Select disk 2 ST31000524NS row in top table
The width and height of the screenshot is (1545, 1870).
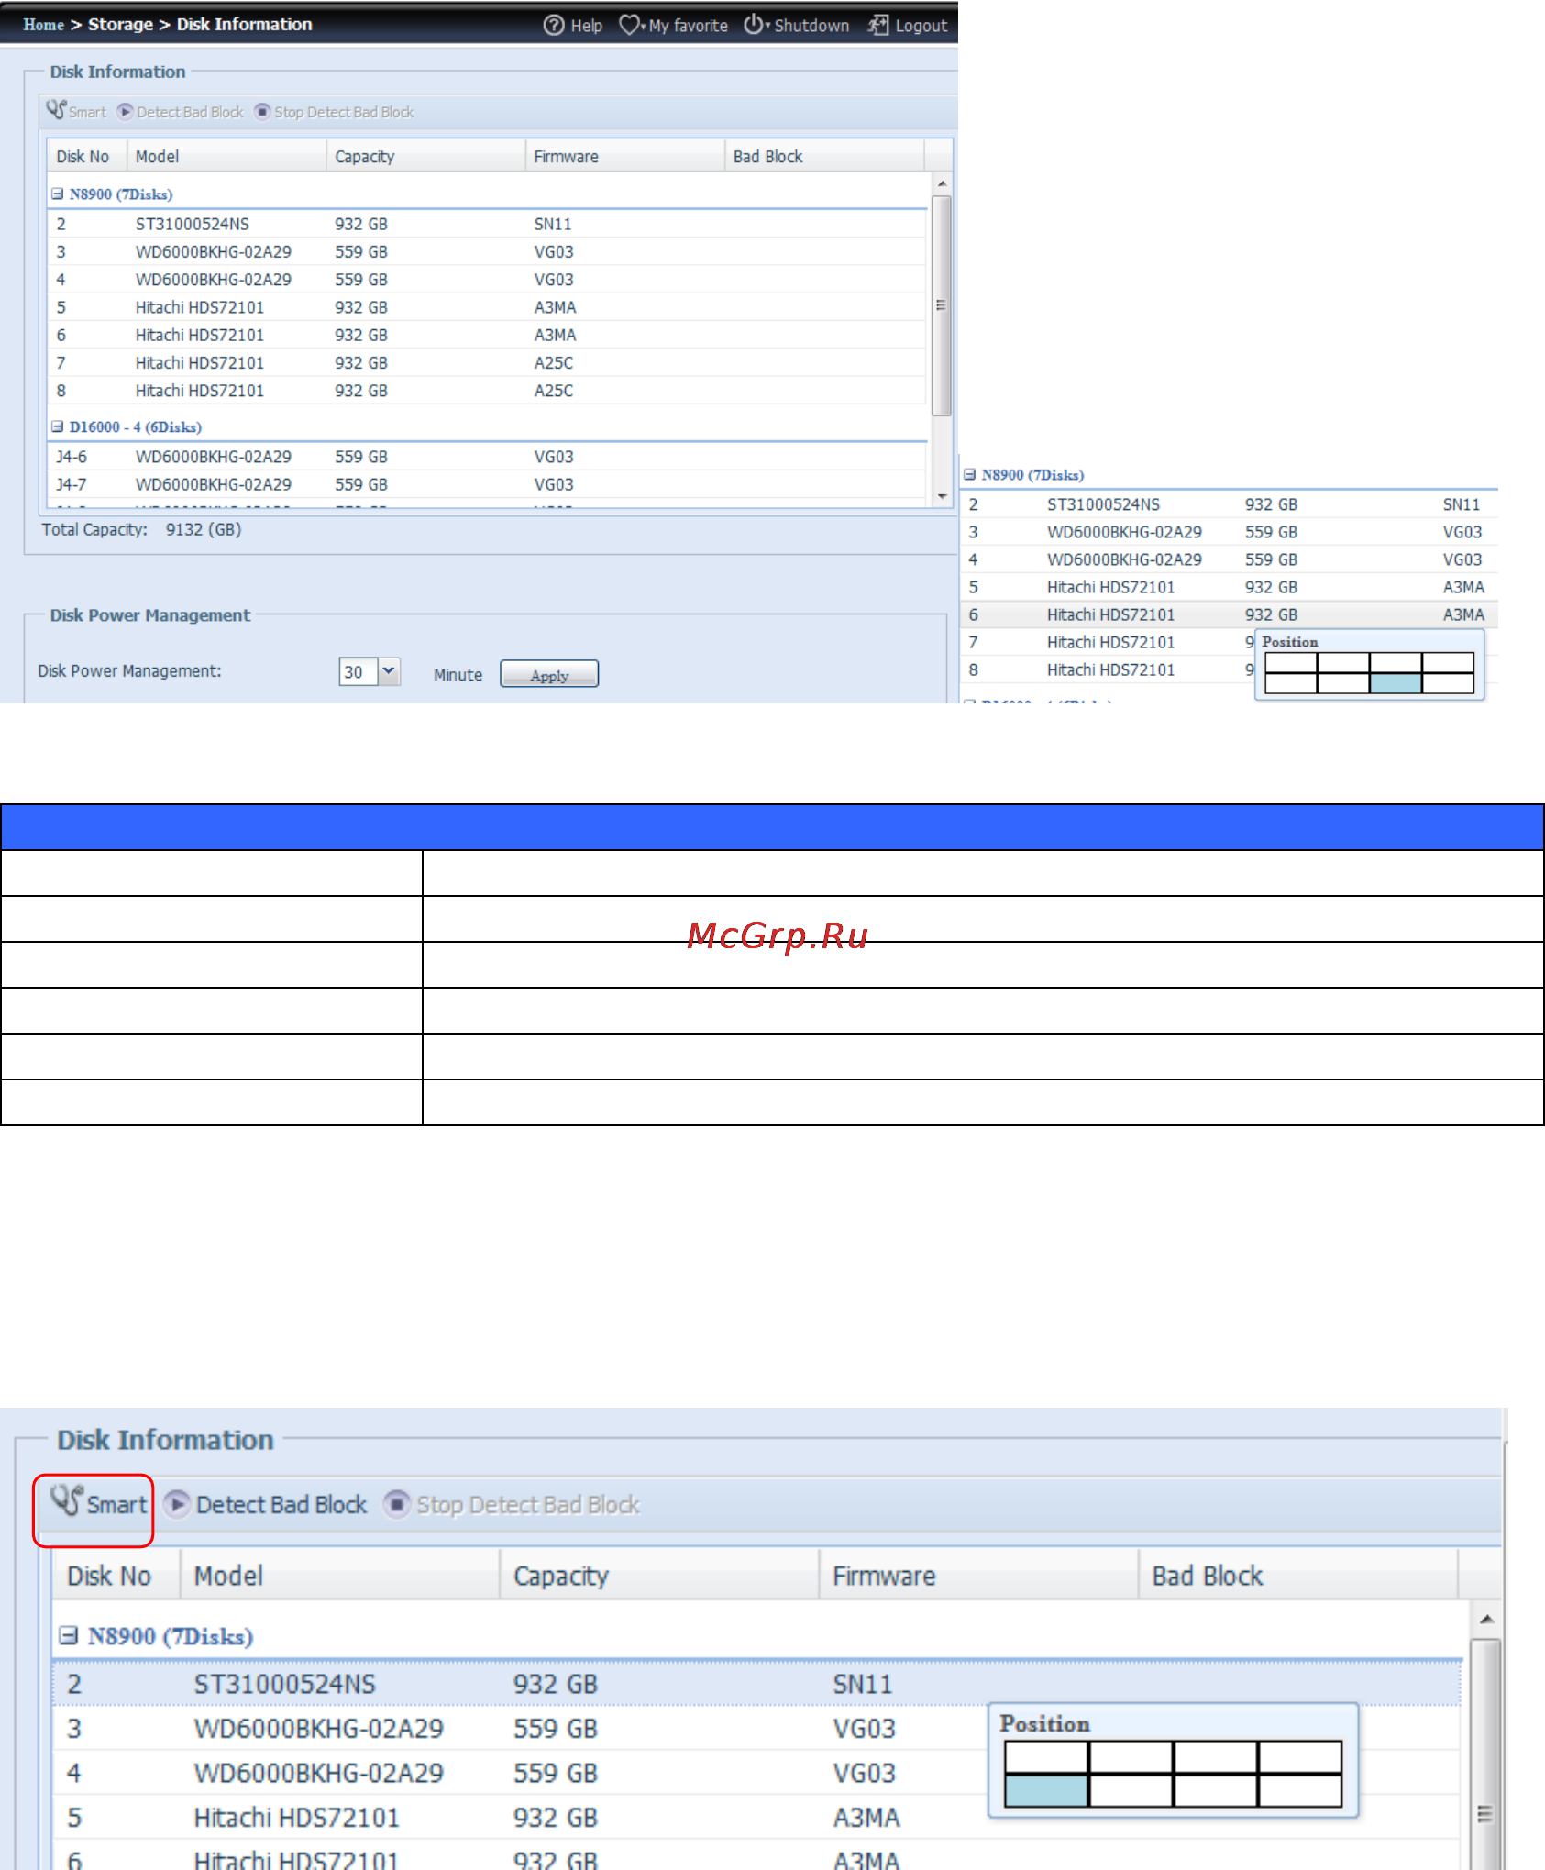click(x=487, y=224)
